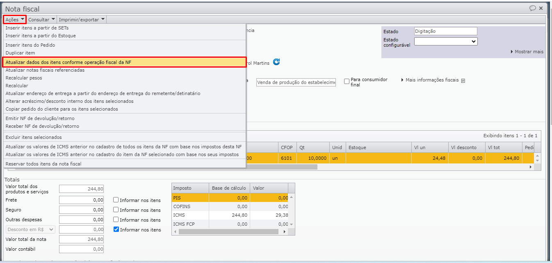
Task: Click the blue refresh icon near Martins
Action: pos(276,62)
